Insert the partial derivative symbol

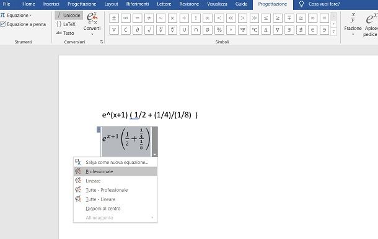pos(138,30)
